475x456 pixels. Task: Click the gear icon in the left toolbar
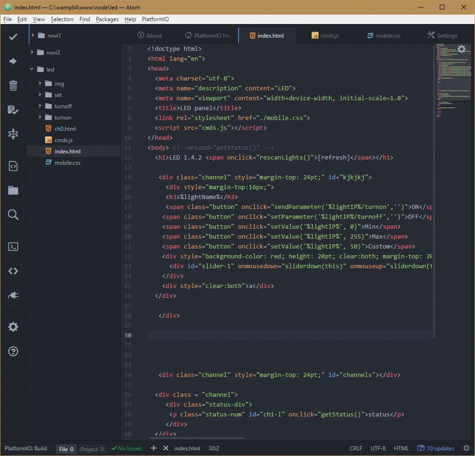[x=13, y=327]
